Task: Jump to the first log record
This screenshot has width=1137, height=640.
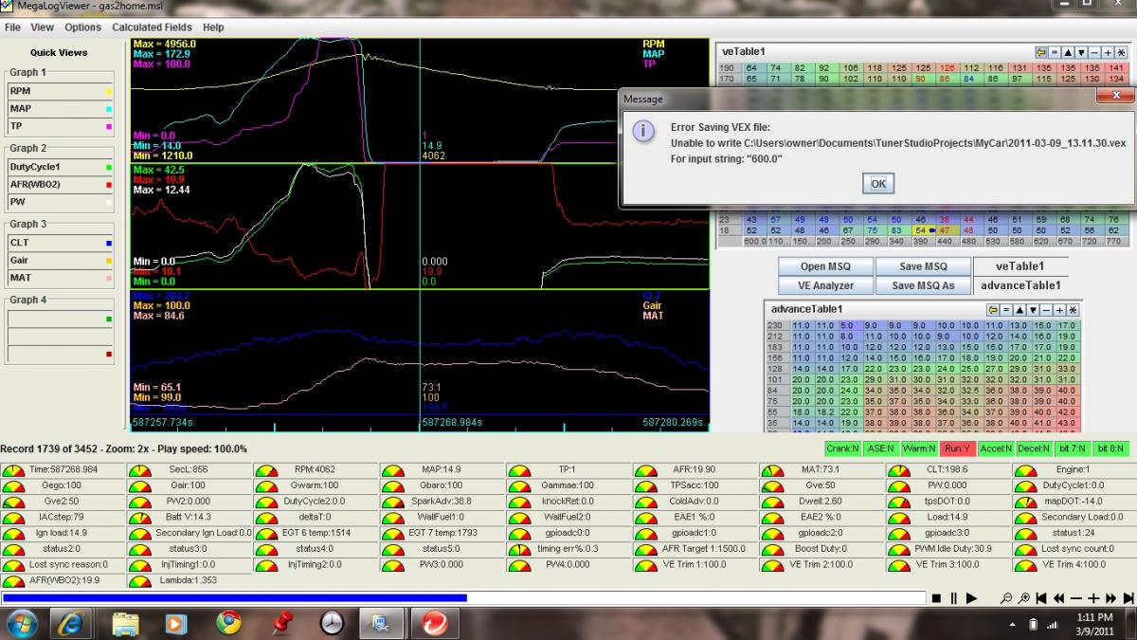Action: (1041, 598)
